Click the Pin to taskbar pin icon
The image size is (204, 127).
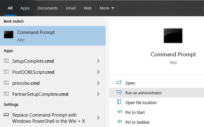[119, 122]
